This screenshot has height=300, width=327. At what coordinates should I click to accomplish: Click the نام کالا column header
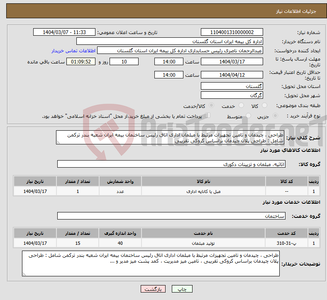203,181
